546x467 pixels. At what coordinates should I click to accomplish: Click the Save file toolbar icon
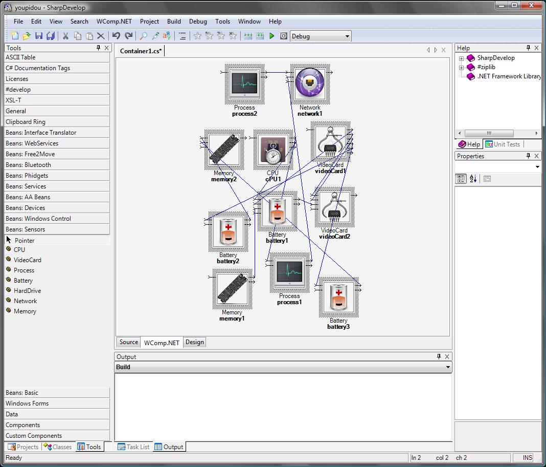39,36
